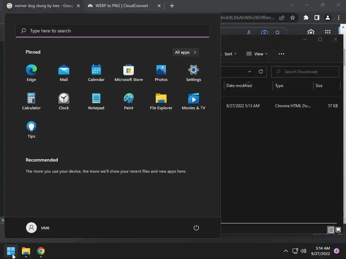The width and height of the screenshot is (346, 259).
Task: Show All apps list
Action: click(x=186, y=52)
